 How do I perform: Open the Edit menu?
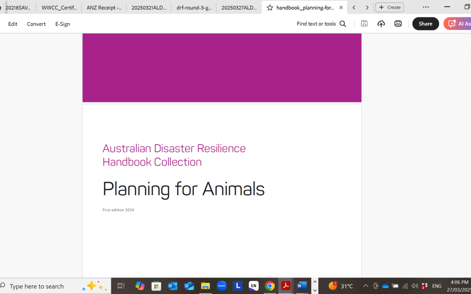coord(13,24)
